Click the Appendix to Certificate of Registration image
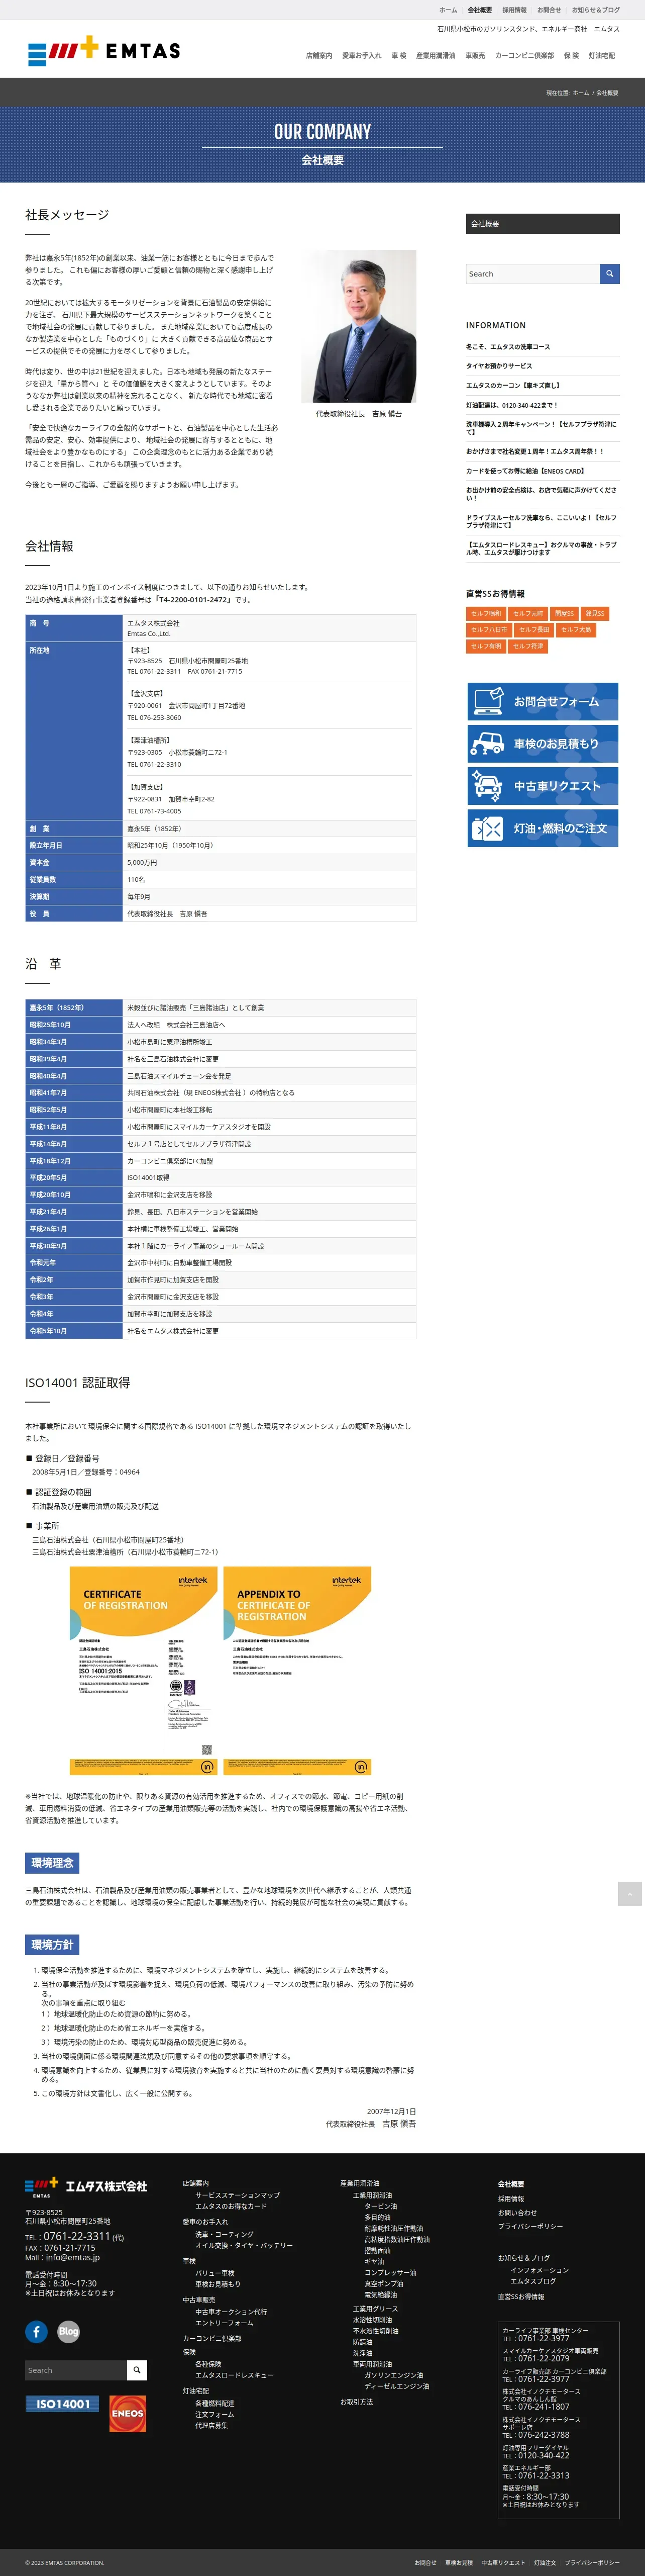The width and height of the screenshot is (645, 2576). 297,1670
